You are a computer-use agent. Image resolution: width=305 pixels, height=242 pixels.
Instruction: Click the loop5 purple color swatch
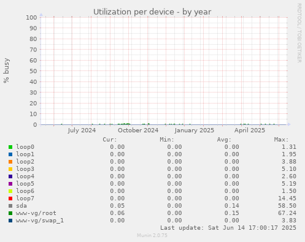[x=10, y=184]
